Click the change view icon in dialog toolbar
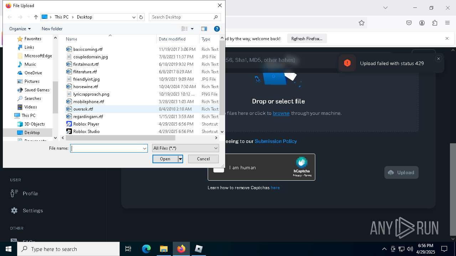 (185, 29)
